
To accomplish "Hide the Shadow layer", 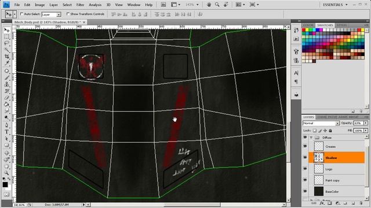I will [x=305, y=158].
